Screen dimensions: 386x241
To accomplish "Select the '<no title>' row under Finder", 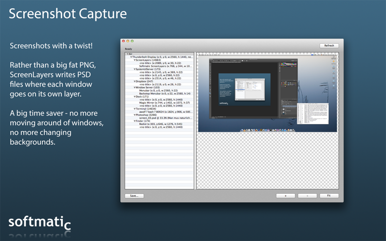I will click(159, 127).
